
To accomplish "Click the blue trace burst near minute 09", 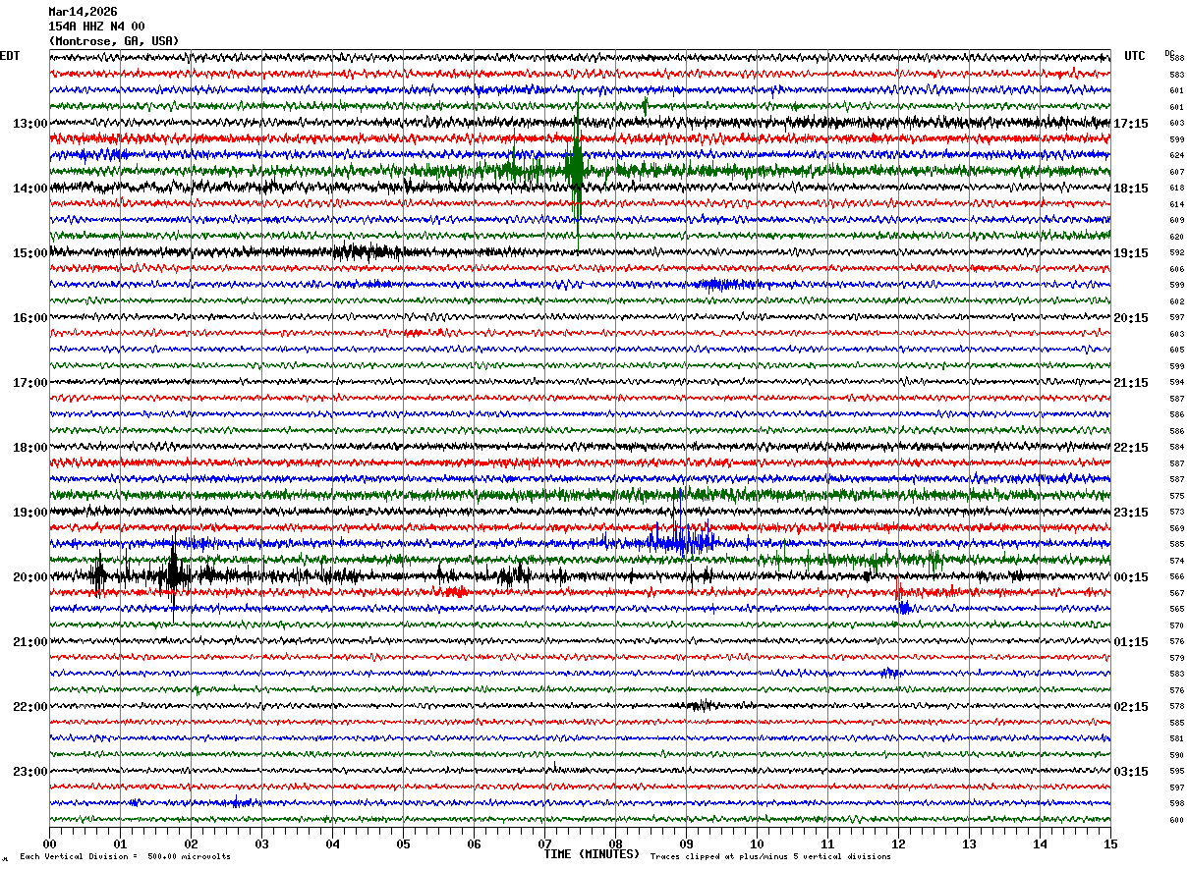I will [x=680, y=539].
